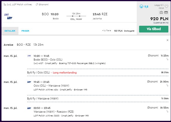Click the 9,8 rating score

pyautogui.click(x=146, y=7)
